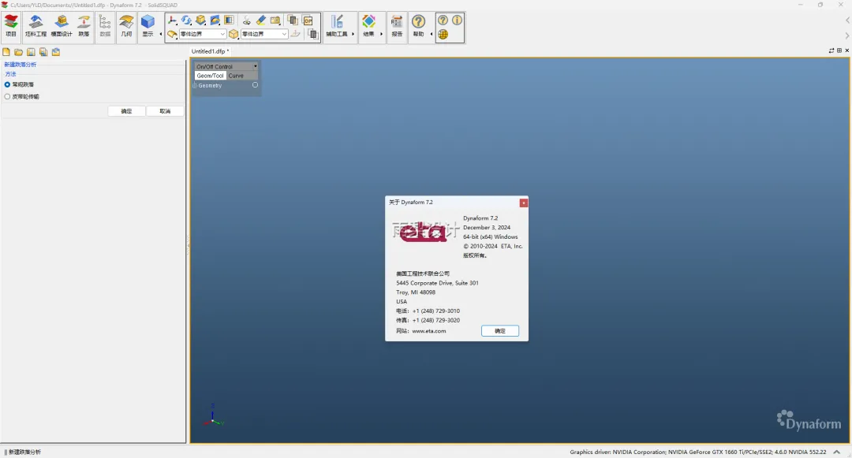
Task: Create a new file with page icon
Action: pos(6,52)
